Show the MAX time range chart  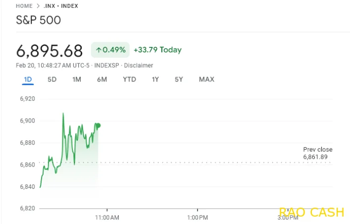coord(207,79)
